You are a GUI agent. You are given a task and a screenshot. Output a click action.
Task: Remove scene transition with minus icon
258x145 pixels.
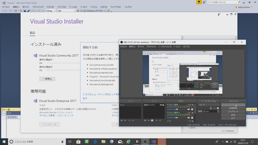(214, 108)
